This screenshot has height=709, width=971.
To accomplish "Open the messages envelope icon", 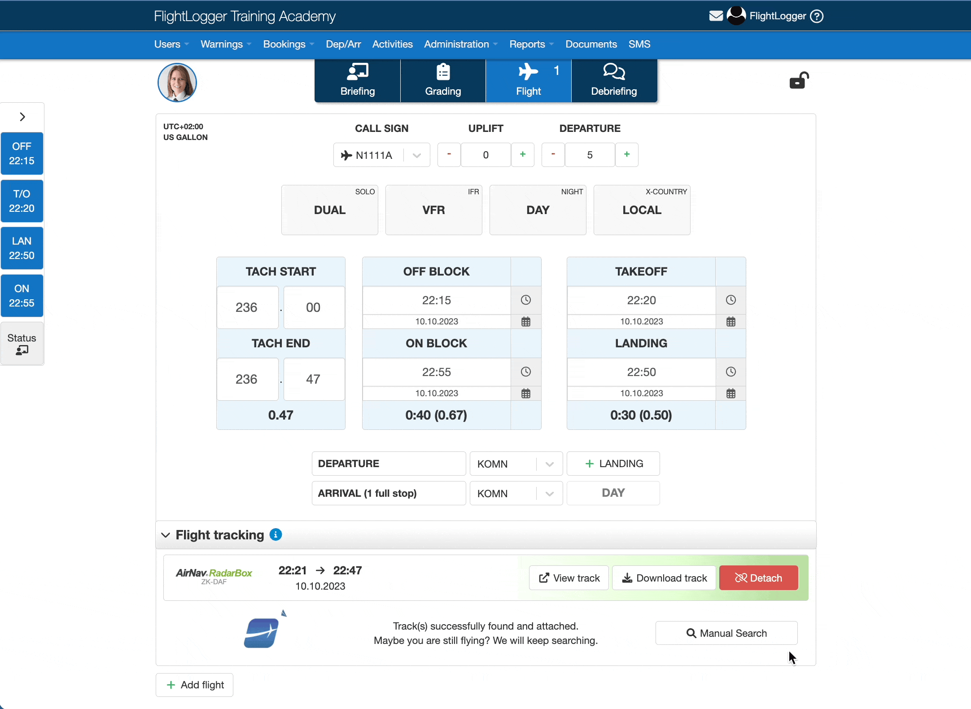I will pyautogui.click(x=716, y=15).
